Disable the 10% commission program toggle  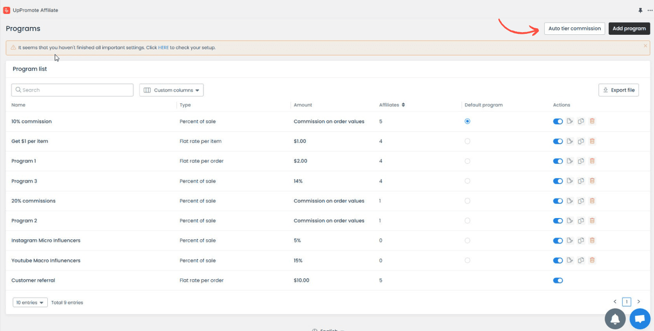click(558, 121)
